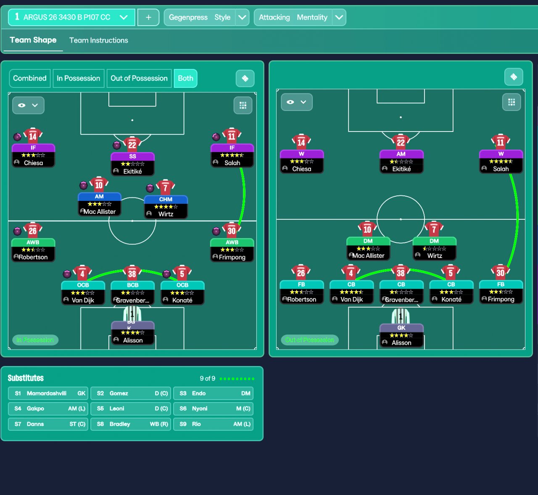The height and width of the screenshot is (495, 538).
Task: Select substitute S1 Mamardashvili
Action: tap(48, 393)
